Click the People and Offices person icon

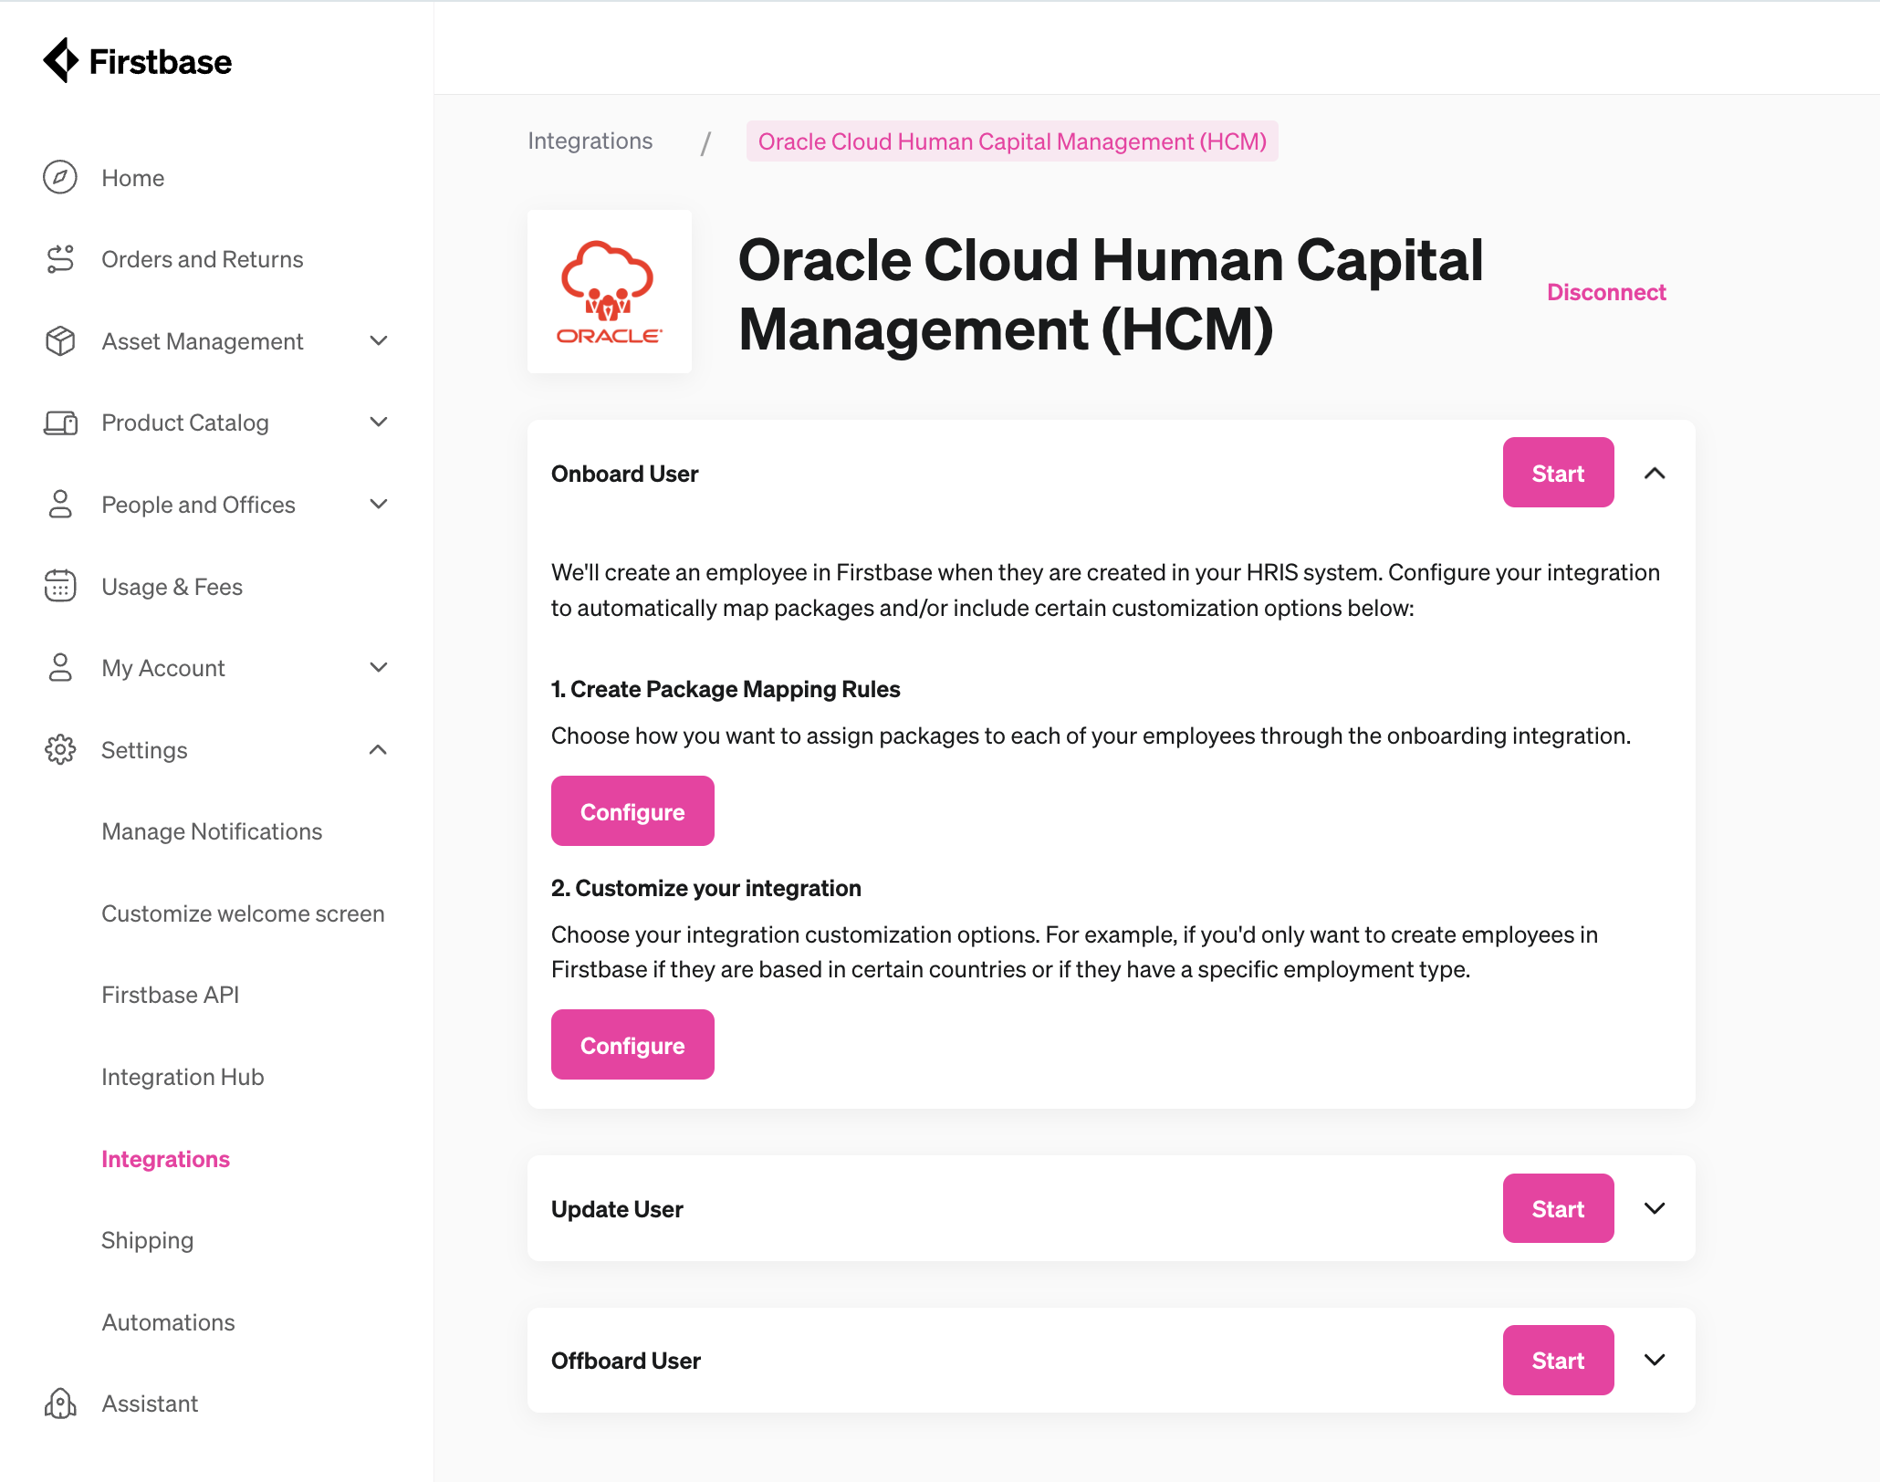click(x=60, y=505)
